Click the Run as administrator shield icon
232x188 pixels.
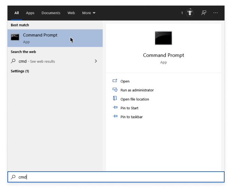point(115,90)
